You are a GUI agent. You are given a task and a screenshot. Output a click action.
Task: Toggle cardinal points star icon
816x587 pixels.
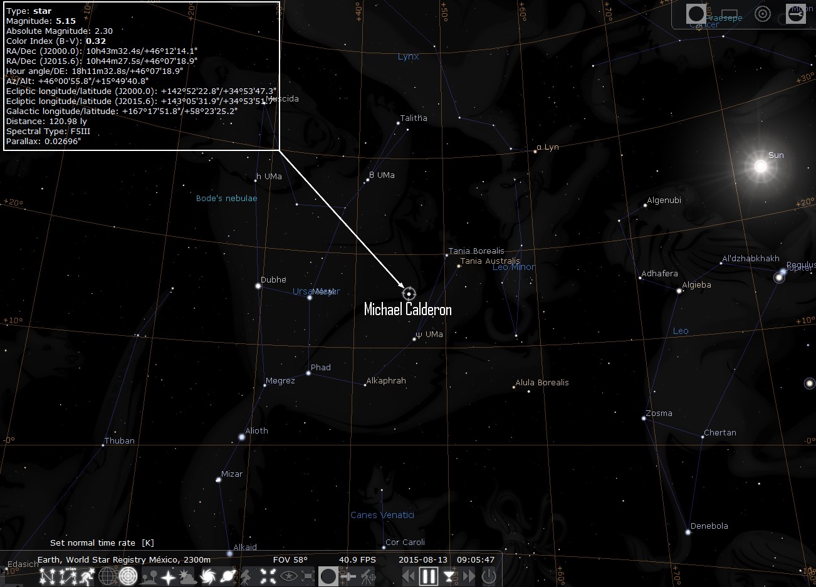[168, 576]
